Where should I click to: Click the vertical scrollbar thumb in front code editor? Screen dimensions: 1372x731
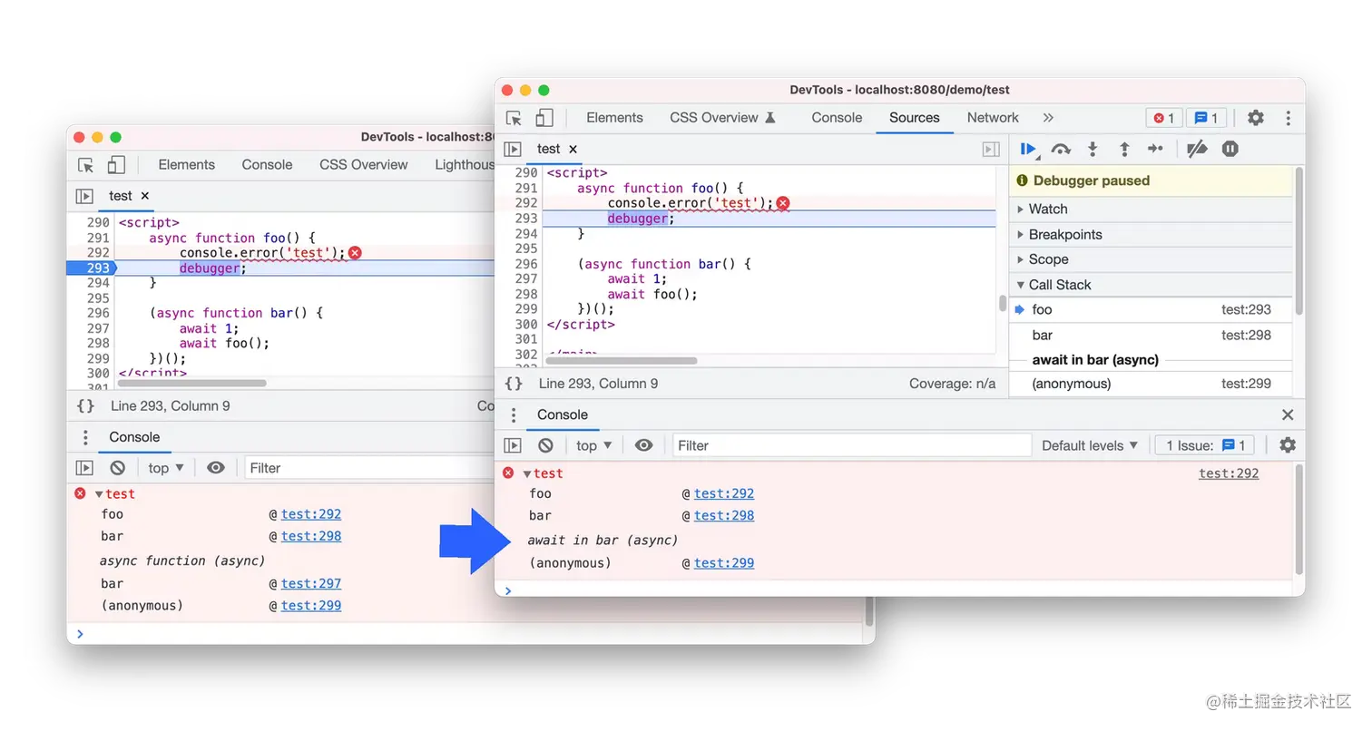[x=1002, y=303]
